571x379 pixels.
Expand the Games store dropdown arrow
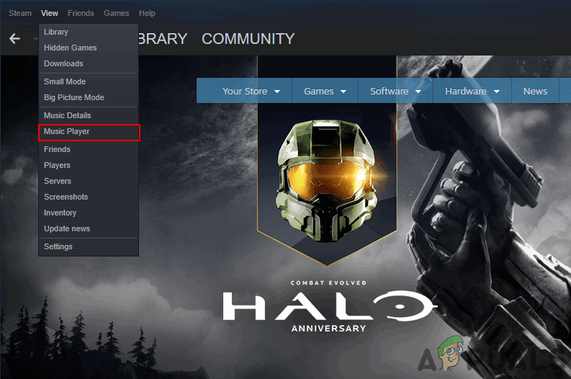[343, 91]
